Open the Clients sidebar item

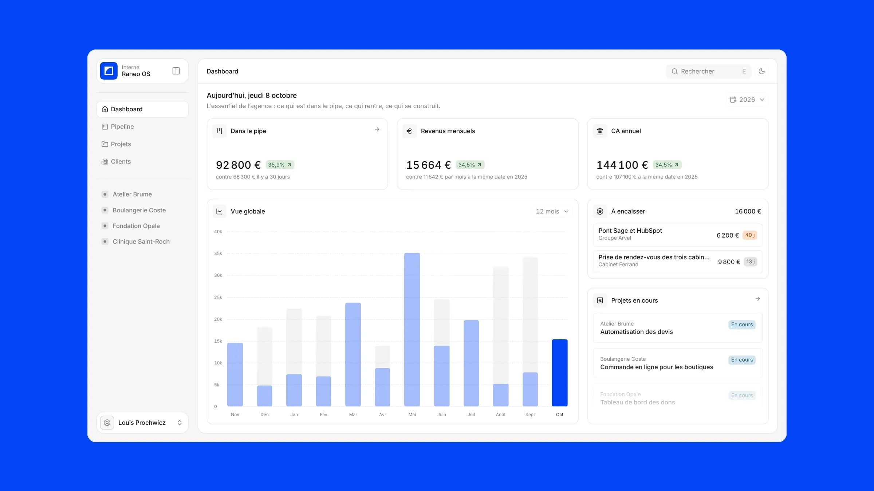pyautogui.click(x=142, y=161)
